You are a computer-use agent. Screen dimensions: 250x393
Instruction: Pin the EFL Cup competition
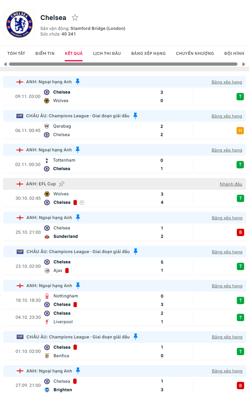[61, 184]
